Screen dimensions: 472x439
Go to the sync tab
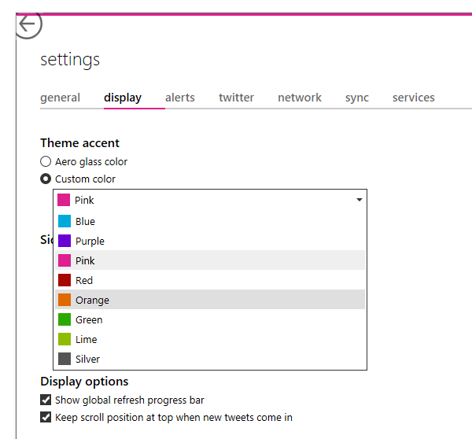point(356,98)
